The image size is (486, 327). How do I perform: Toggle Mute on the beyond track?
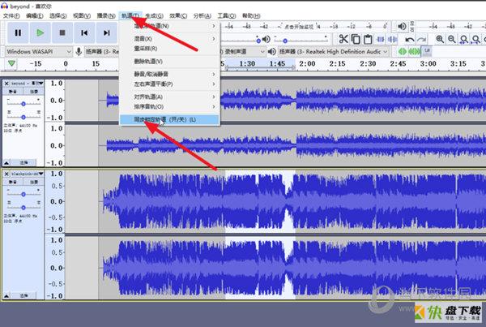point(13,92)
